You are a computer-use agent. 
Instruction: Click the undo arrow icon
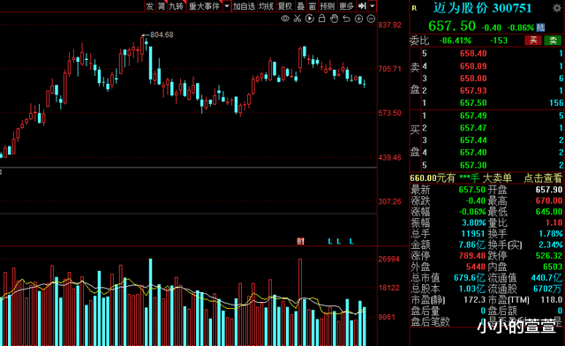click(x=346, y=19)
